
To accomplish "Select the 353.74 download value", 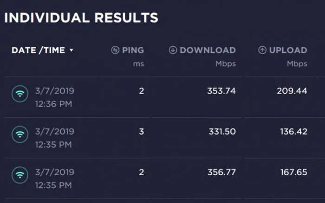I will pos(221,91).
